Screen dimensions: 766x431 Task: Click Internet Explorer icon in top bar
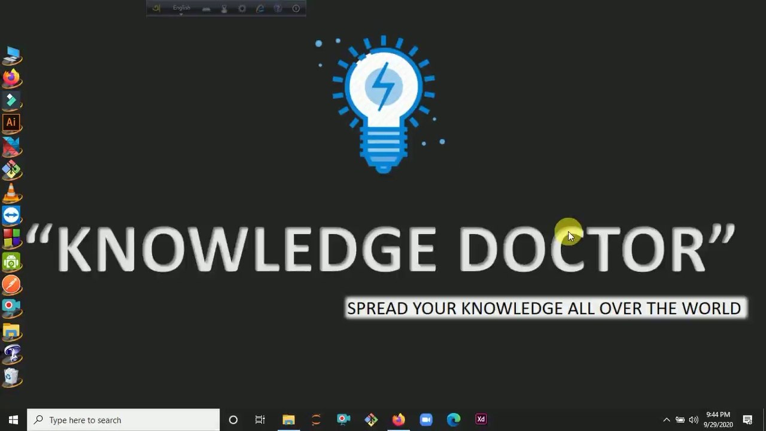coord(260,8)
